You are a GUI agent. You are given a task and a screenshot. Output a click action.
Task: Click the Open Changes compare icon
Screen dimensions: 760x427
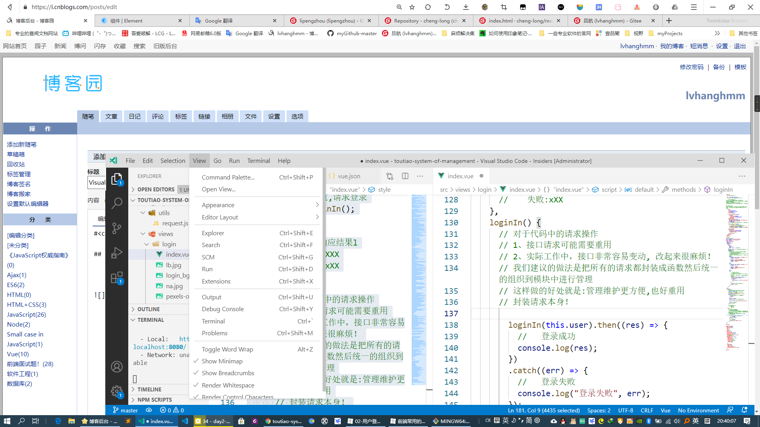pos(390,176)
